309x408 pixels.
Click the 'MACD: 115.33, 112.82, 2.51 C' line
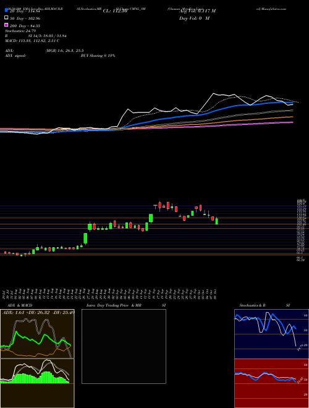32,41
